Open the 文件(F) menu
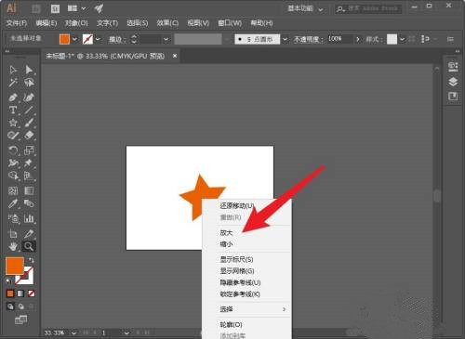 tap(17, 23)
